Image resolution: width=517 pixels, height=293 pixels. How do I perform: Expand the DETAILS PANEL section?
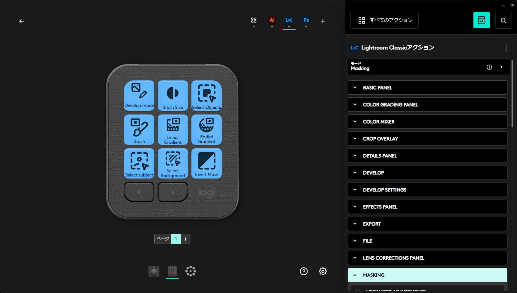(x=427, y=156)
